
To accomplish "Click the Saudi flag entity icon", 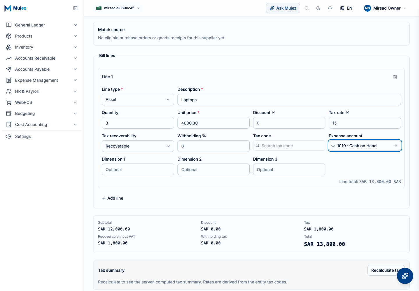I will (x=99, y=8).
